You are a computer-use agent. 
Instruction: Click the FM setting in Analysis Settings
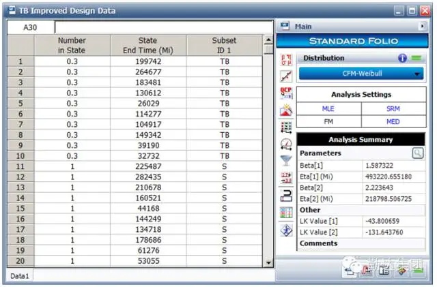328,121
